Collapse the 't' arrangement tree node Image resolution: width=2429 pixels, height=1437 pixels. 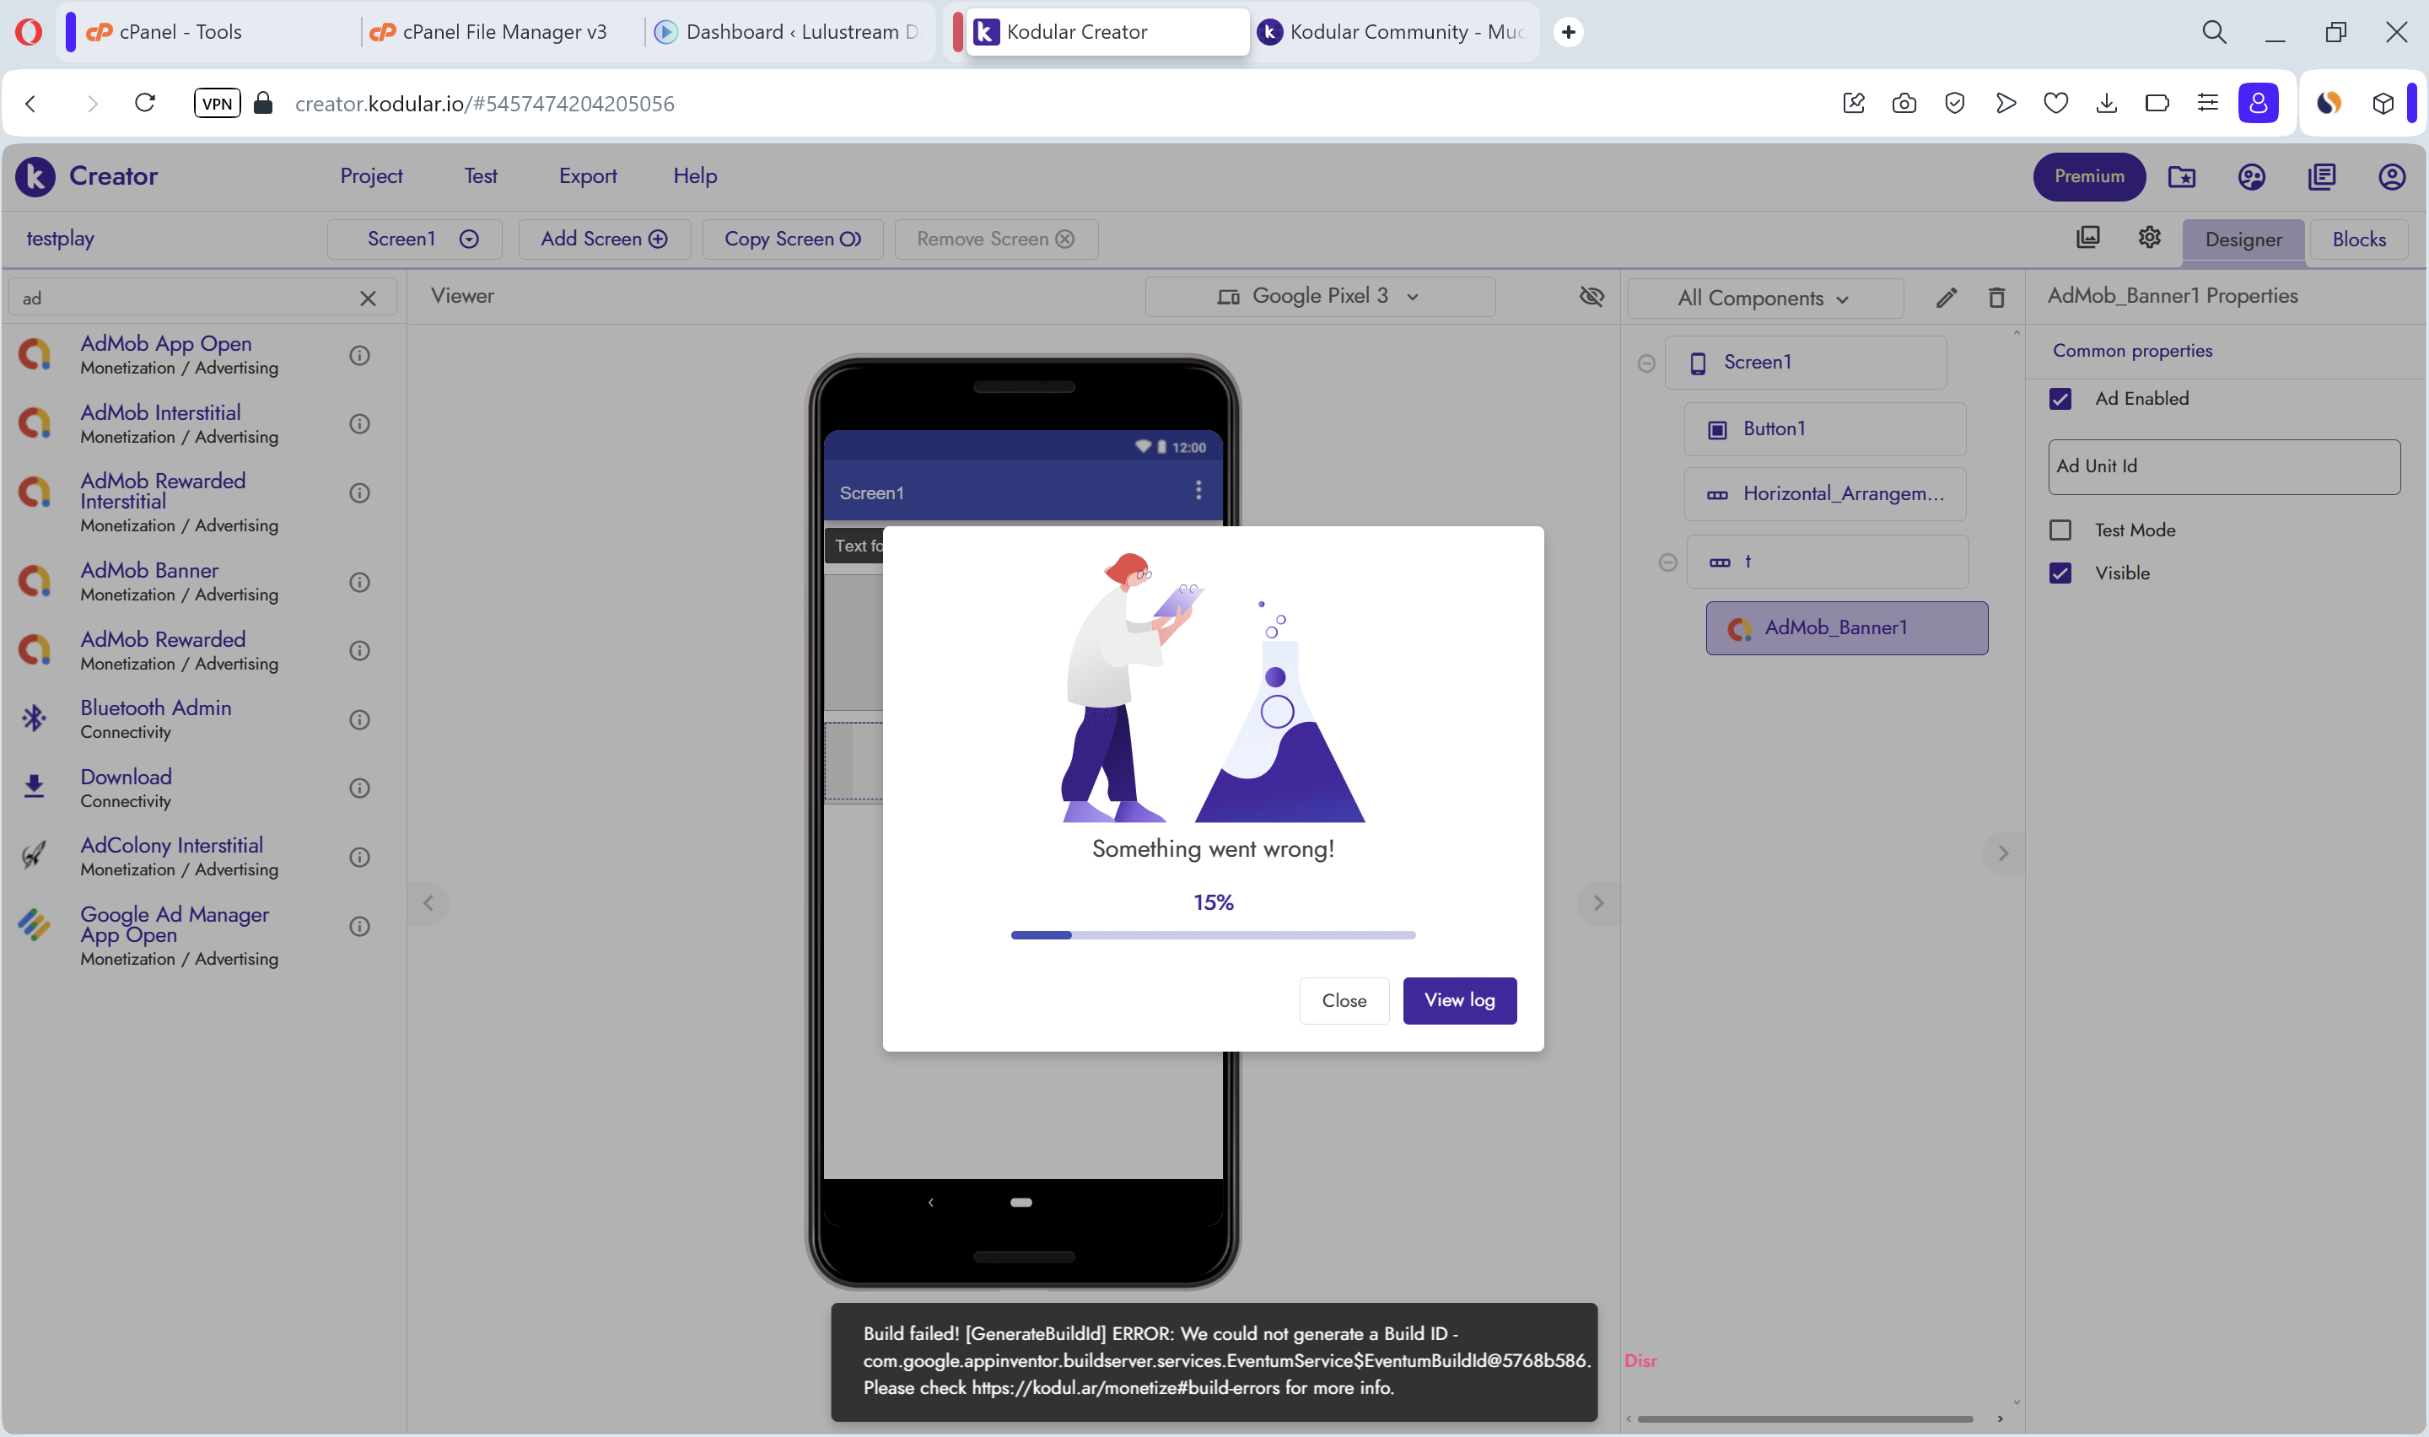(x=1667, y=562)
